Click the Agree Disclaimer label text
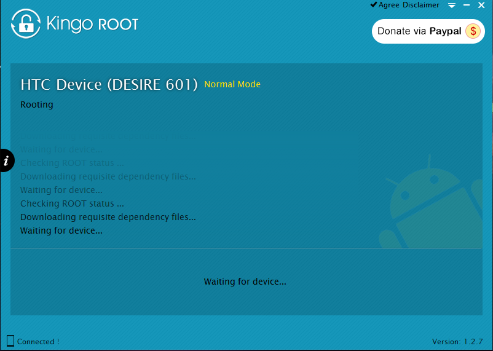This screenshot has width=493, height=351. [x=409, y=5]
